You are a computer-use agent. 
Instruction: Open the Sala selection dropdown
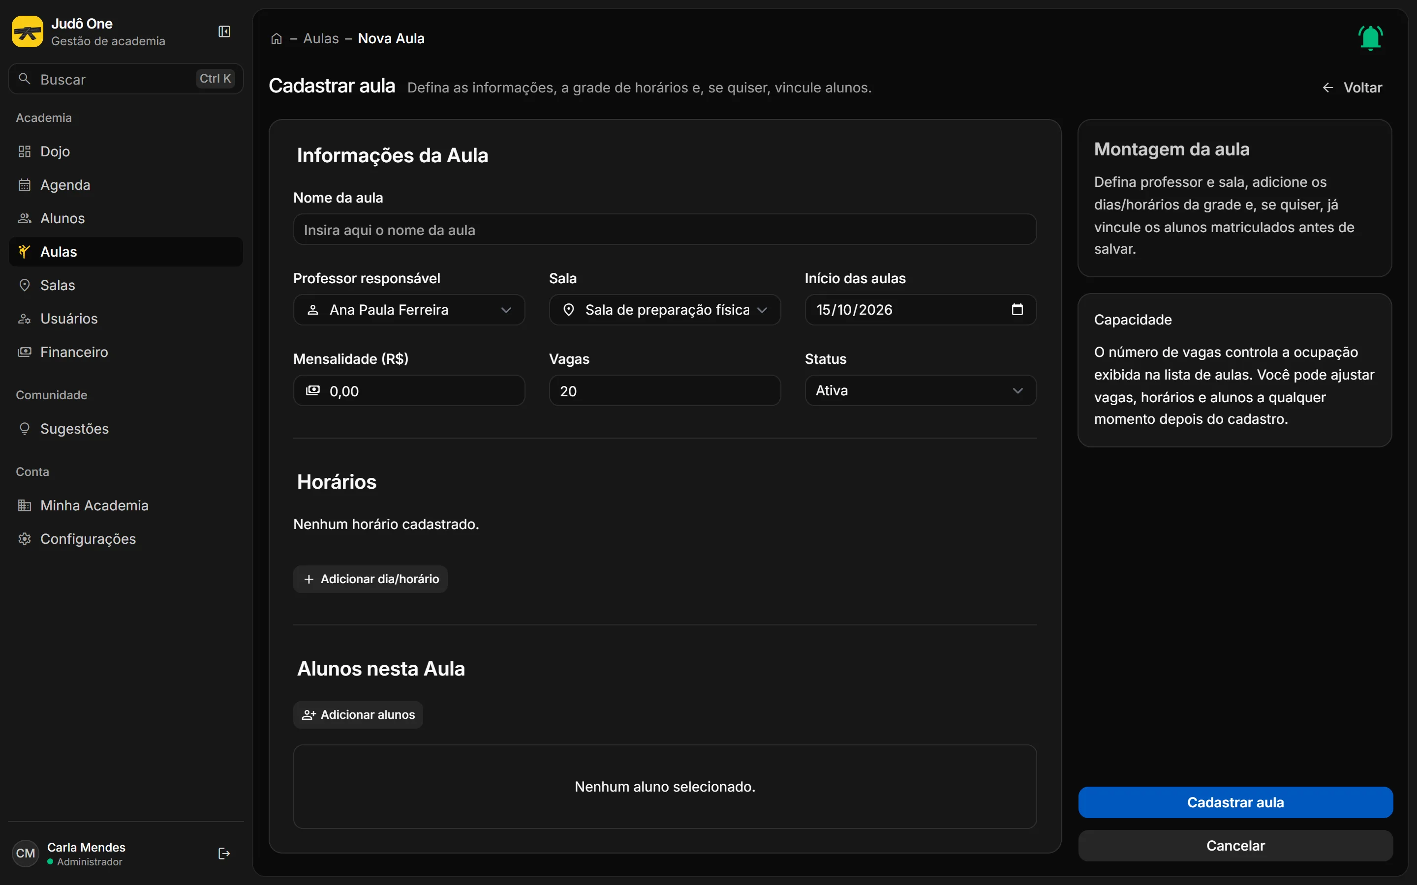(x=665, y=310)
